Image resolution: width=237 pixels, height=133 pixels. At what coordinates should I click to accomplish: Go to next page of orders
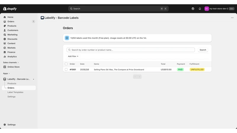click(x=139, y=77)
